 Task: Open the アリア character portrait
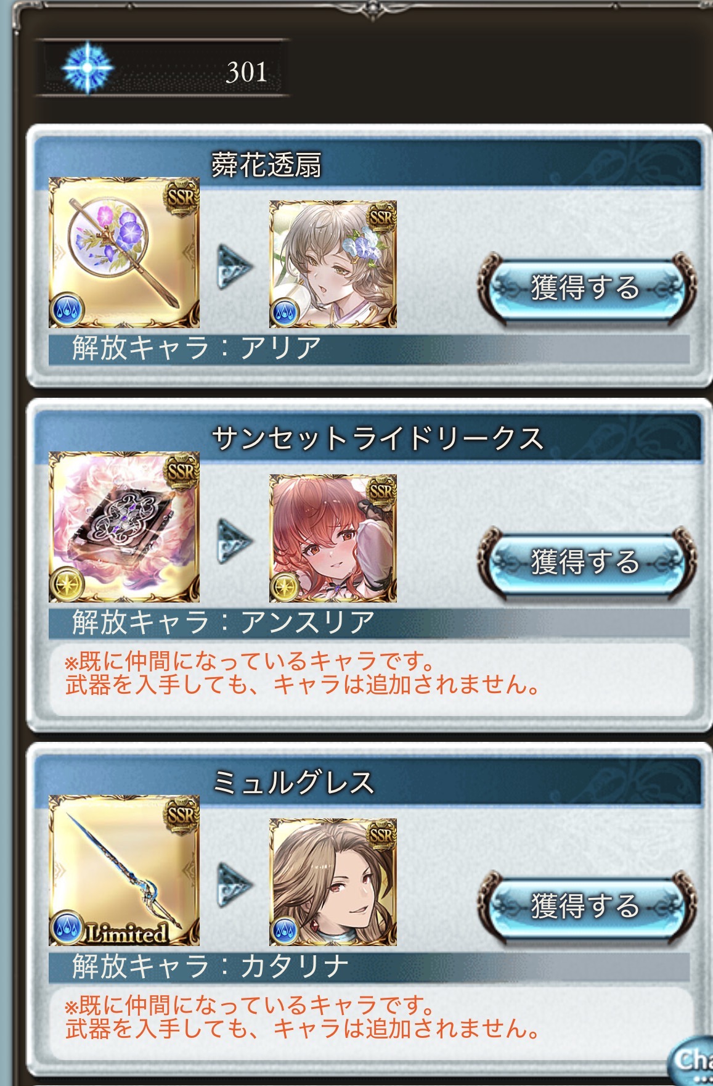[x=333, y=264]
